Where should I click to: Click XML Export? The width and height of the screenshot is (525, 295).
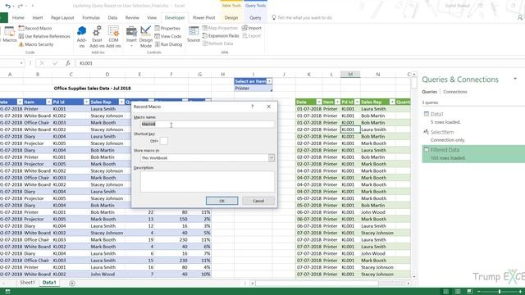pyautogui.click(x=252, y=36)
